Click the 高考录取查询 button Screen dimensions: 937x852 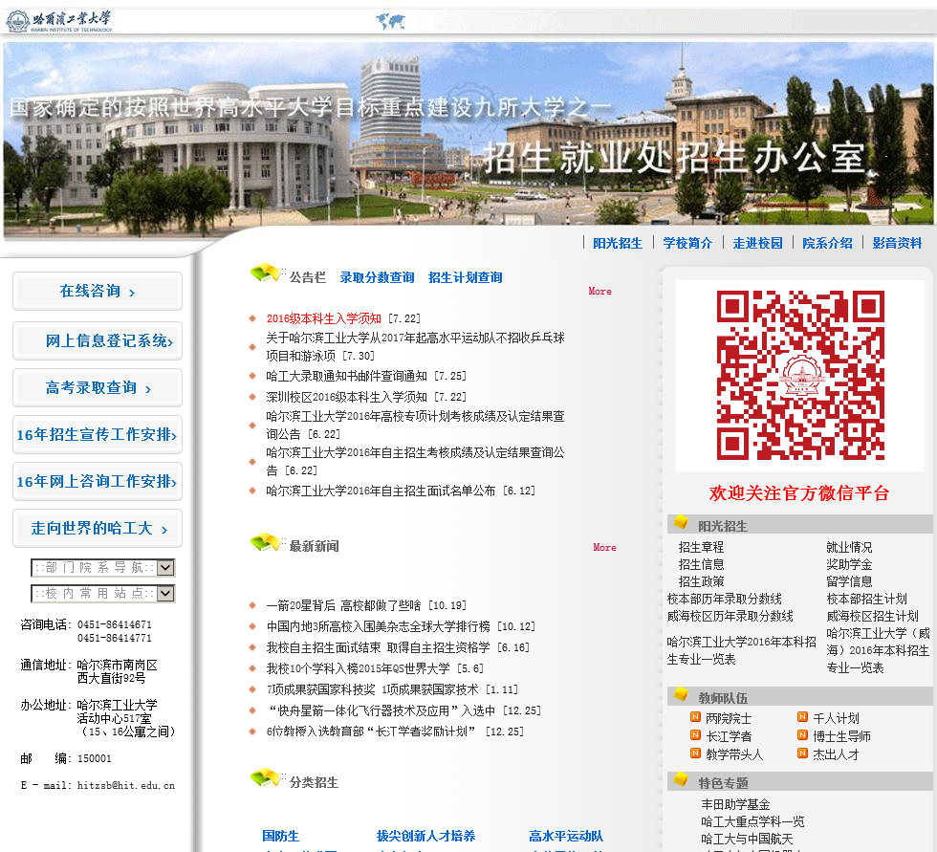coord(98,388)
